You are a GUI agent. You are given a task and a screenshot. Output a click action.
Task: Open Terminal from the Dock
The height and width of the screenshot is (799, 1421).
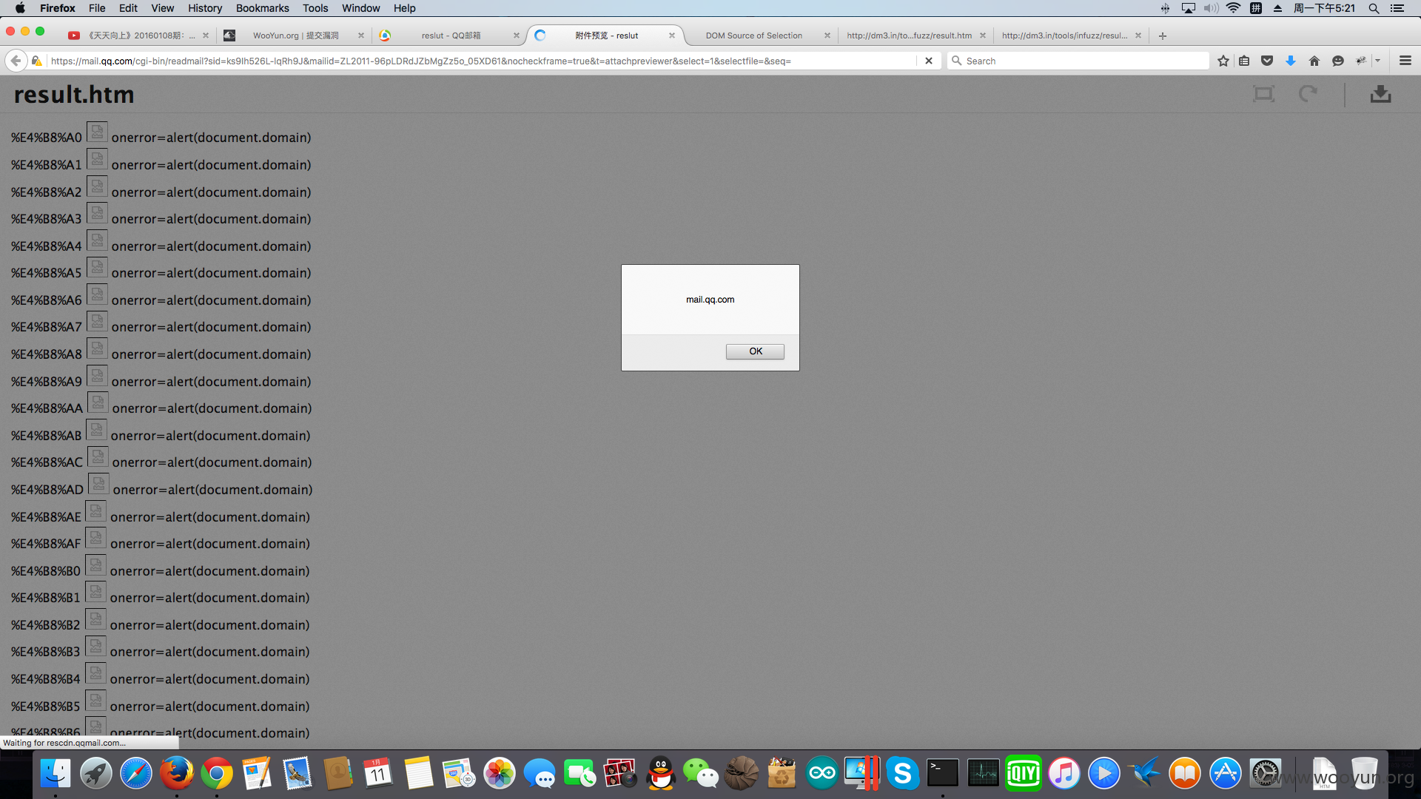click(x=943, y=774)
